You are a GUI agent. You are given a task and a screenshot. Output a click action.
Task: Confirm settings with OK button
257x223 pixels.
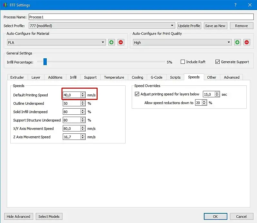215,217
